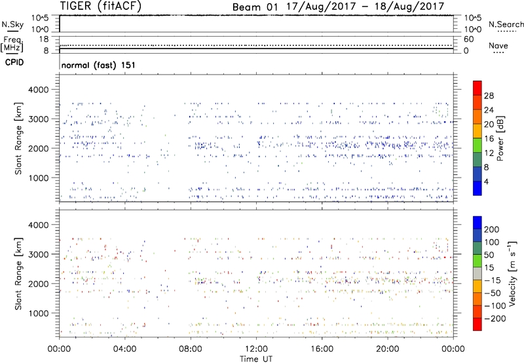Click the date range '17/Aug/2017 – 18/Aug/2017'

tap(365, 7)
